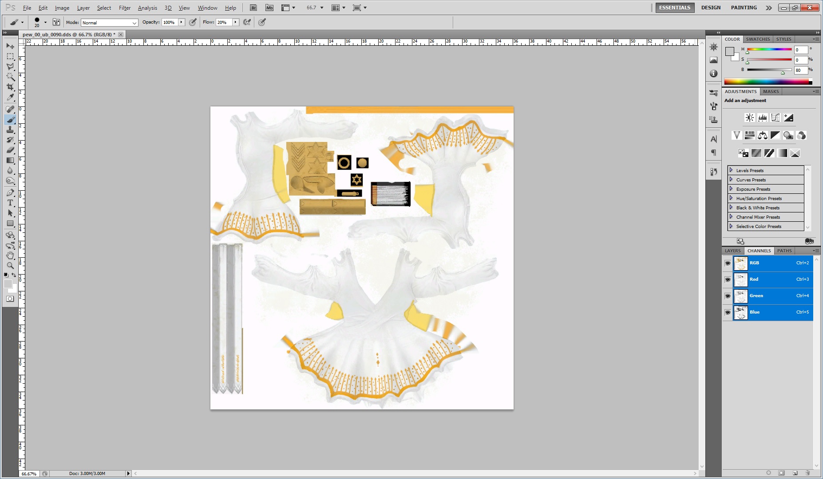Select the Clone Stamp tool
The image size is (823, 479).
tap(10, 130)
